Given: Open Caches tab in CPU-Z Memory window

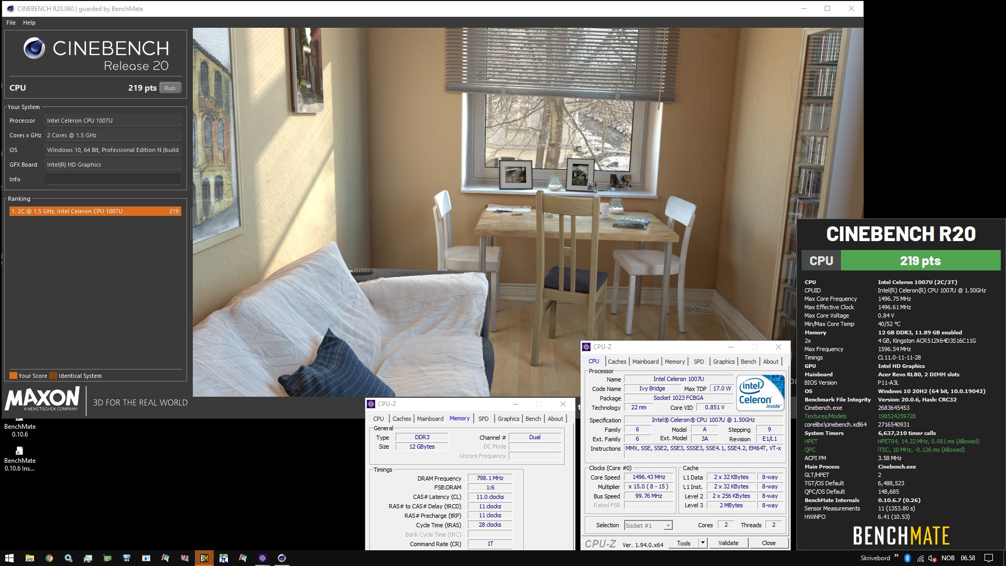Looking at the screenshot, I should 401,419.
